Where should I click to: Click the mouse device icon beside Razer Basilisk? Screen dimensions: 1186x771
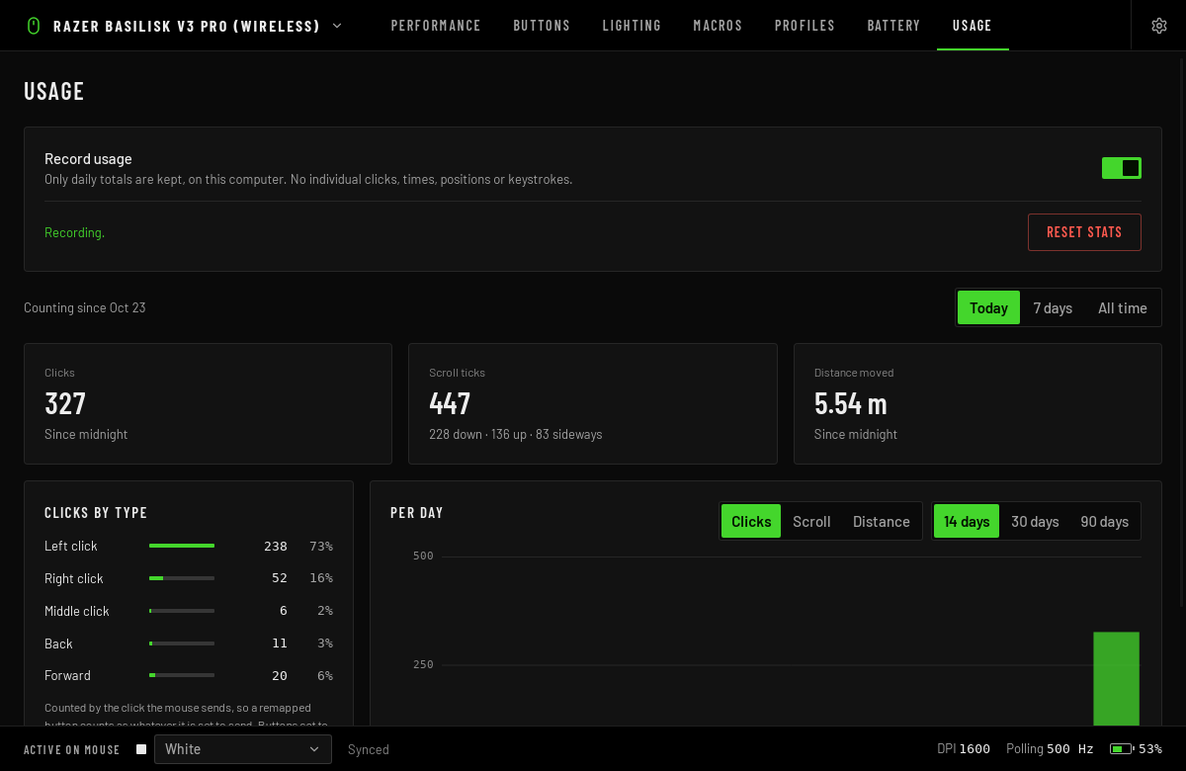point(34,26)
